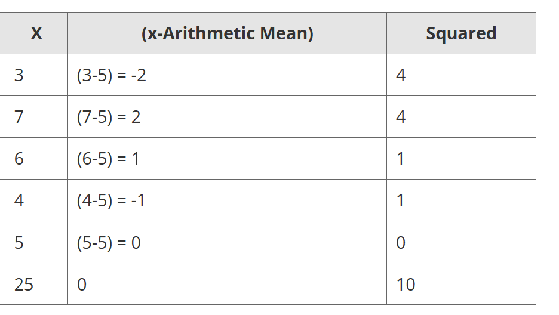Image resolution: width=559 pixels, height=315 pixels.
Task: Click the (x-Arithmetic Mean) column header
Action: pyautogui.click(x=227, y=33)
